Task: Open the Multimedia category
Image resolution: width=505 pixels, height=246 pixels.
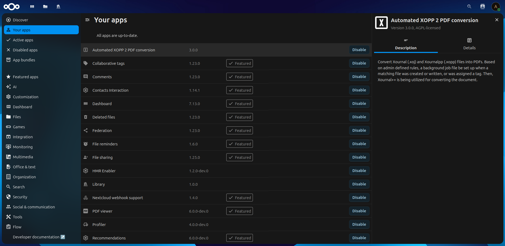Action: click(41, 157)
